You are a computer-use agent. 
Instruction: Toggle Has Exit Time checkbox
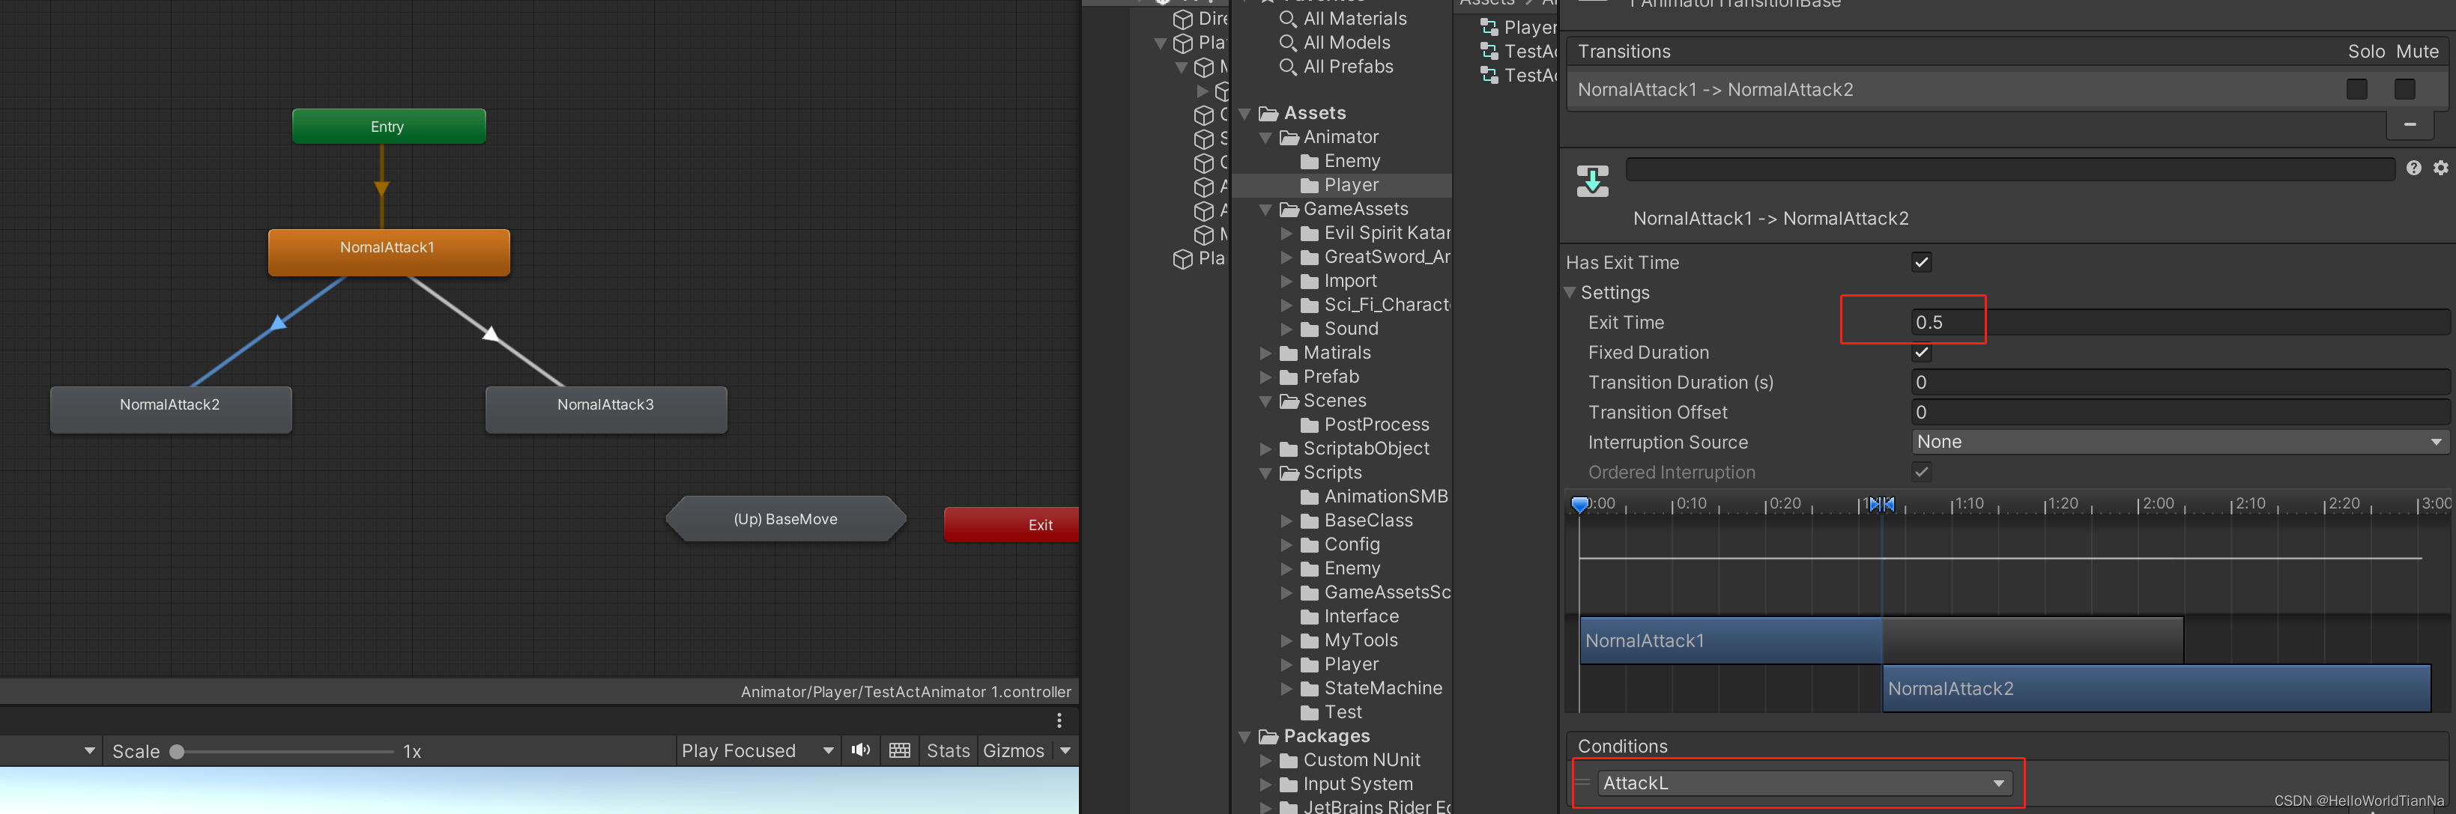1921,262
